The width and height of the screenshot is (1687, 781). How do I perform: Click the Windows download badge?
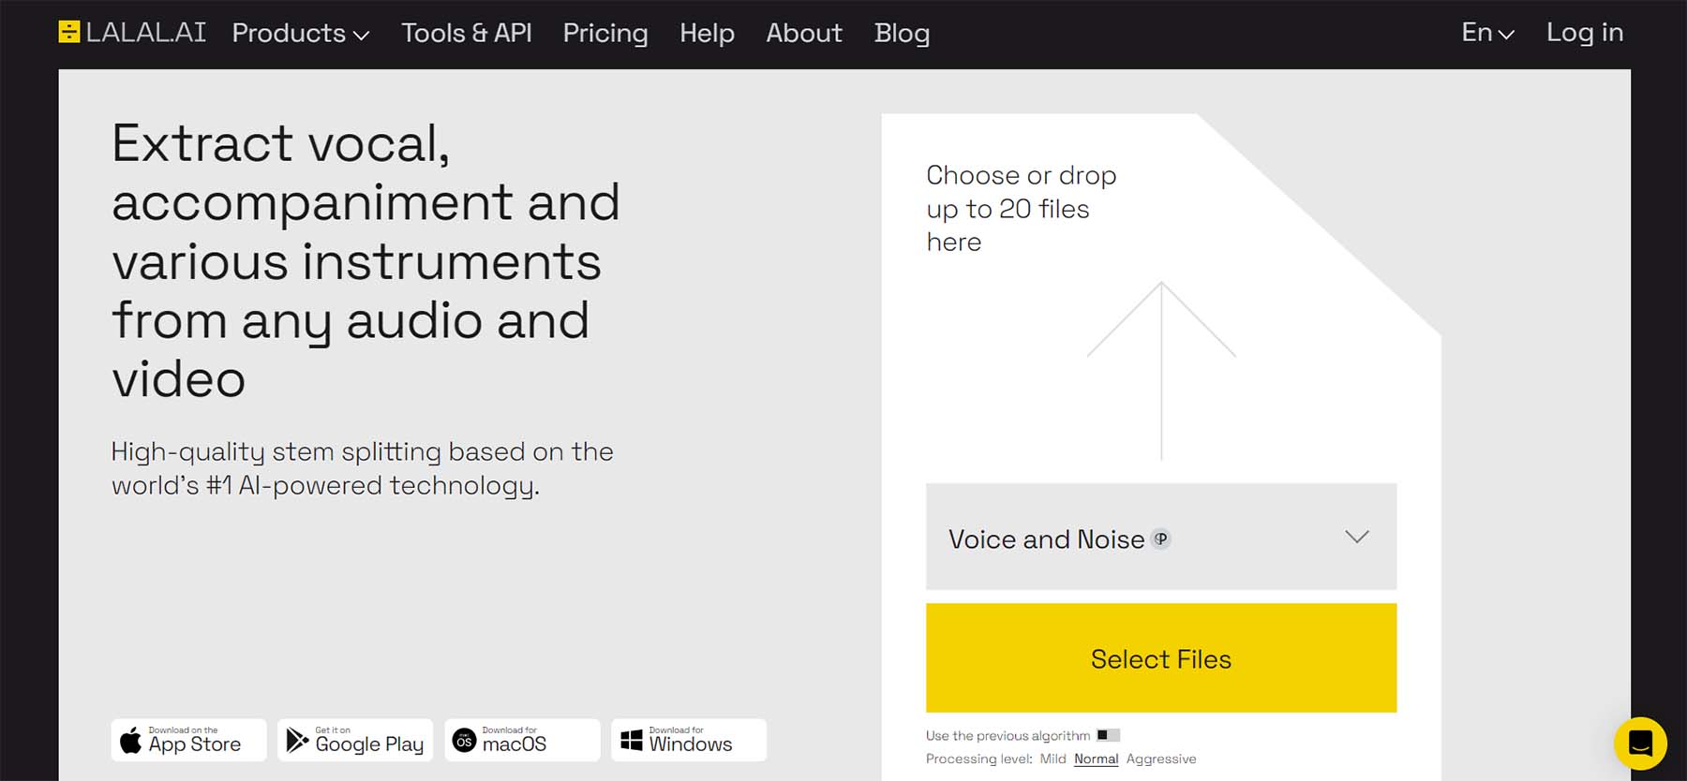[x=689, y=740]
